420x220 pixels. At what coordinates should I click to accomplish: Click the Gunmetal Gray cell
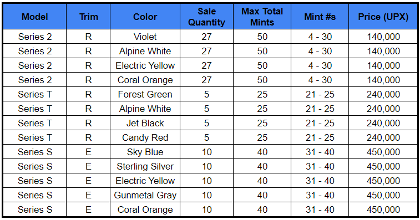click(x=145, y=196)
